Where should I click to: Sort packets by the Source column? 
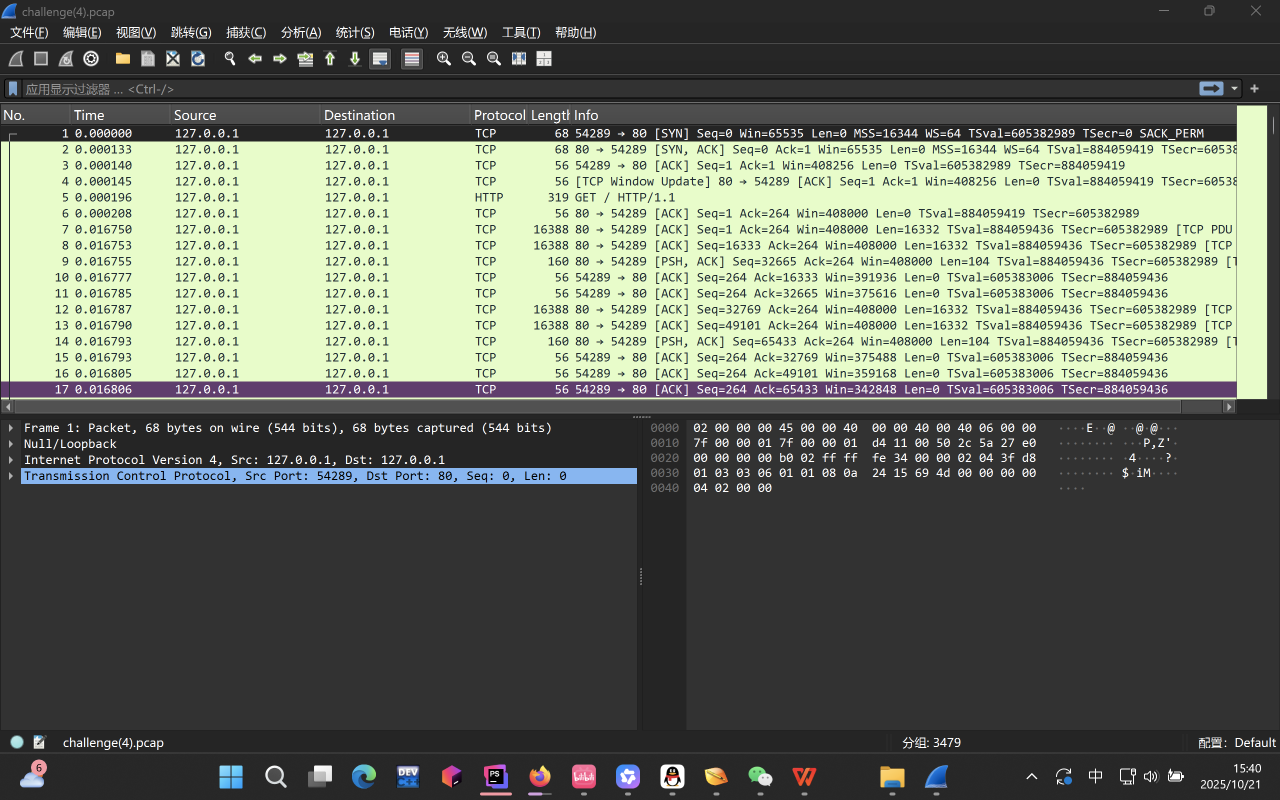[x=245, y=115]
